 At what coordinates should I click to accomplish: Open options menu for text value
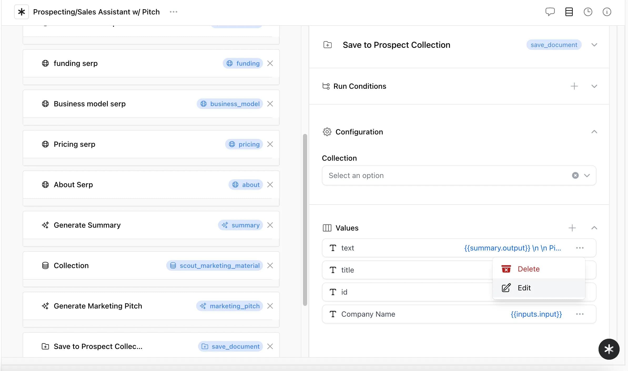[x=580, y=248]
